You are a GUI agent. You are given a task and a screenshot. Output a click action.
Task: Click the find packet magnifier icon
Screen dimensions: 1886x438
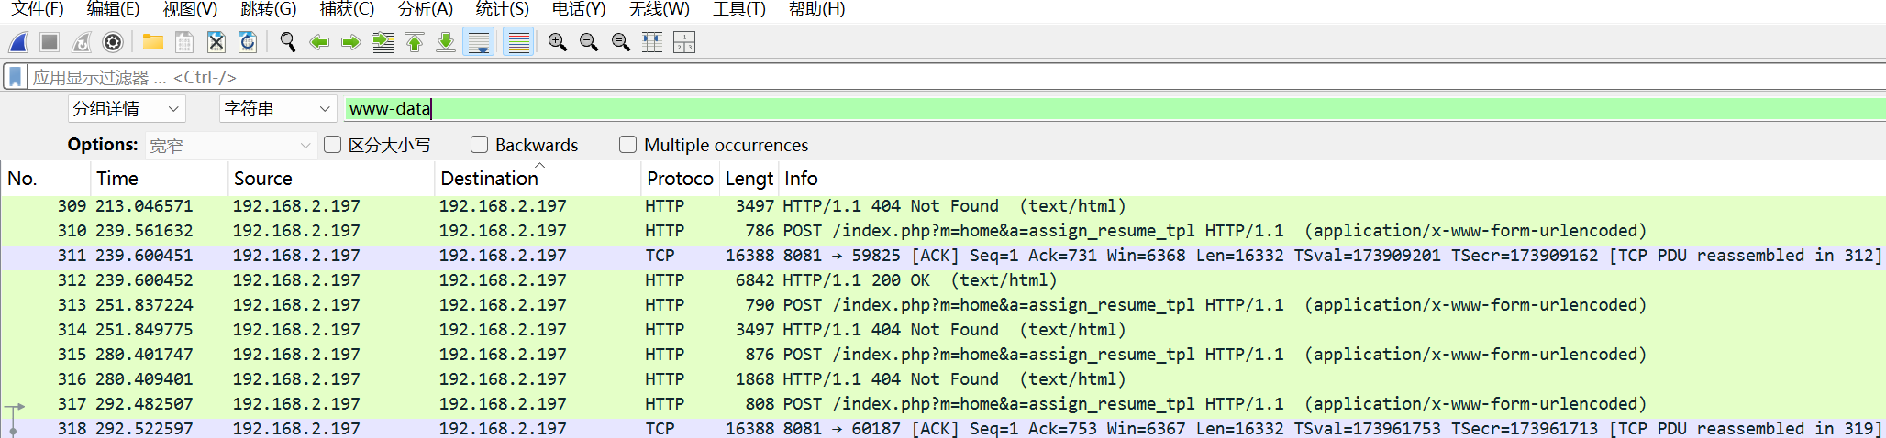pyautogui.click(x=287, y=42)
